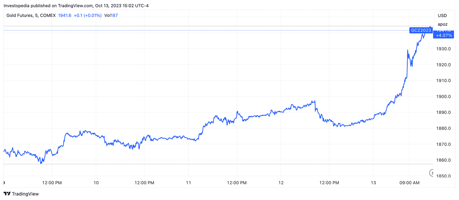Open the TradingView logo link
The image size is (459, 200).
tap(21, 194)
